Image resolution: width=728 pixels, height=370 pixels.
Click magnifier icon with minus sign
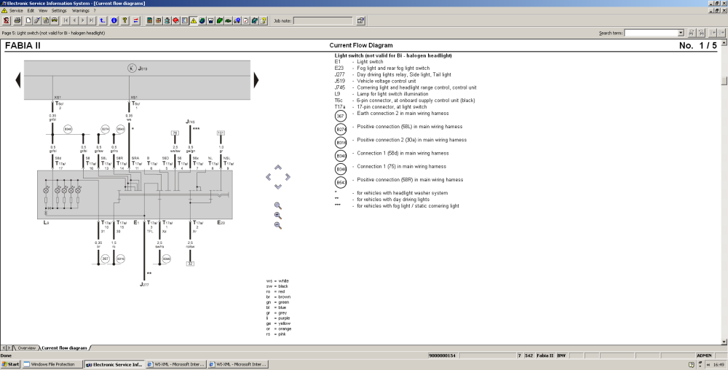pyautogui.click(x=277, y=225)
